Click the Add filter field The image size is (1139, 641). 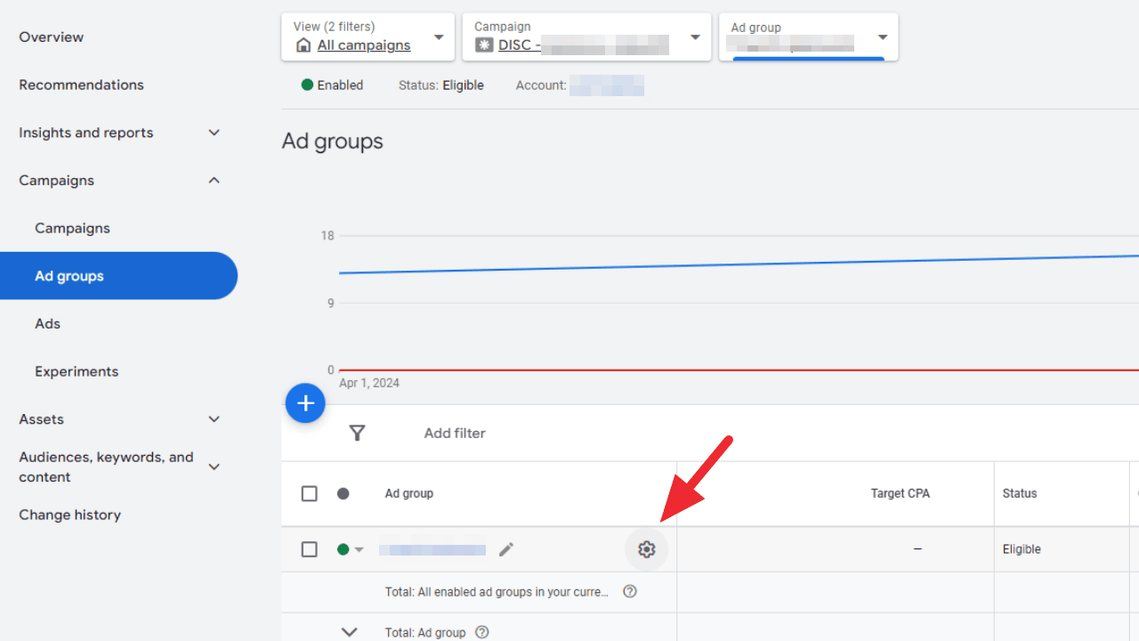click(x=455, y=434)
